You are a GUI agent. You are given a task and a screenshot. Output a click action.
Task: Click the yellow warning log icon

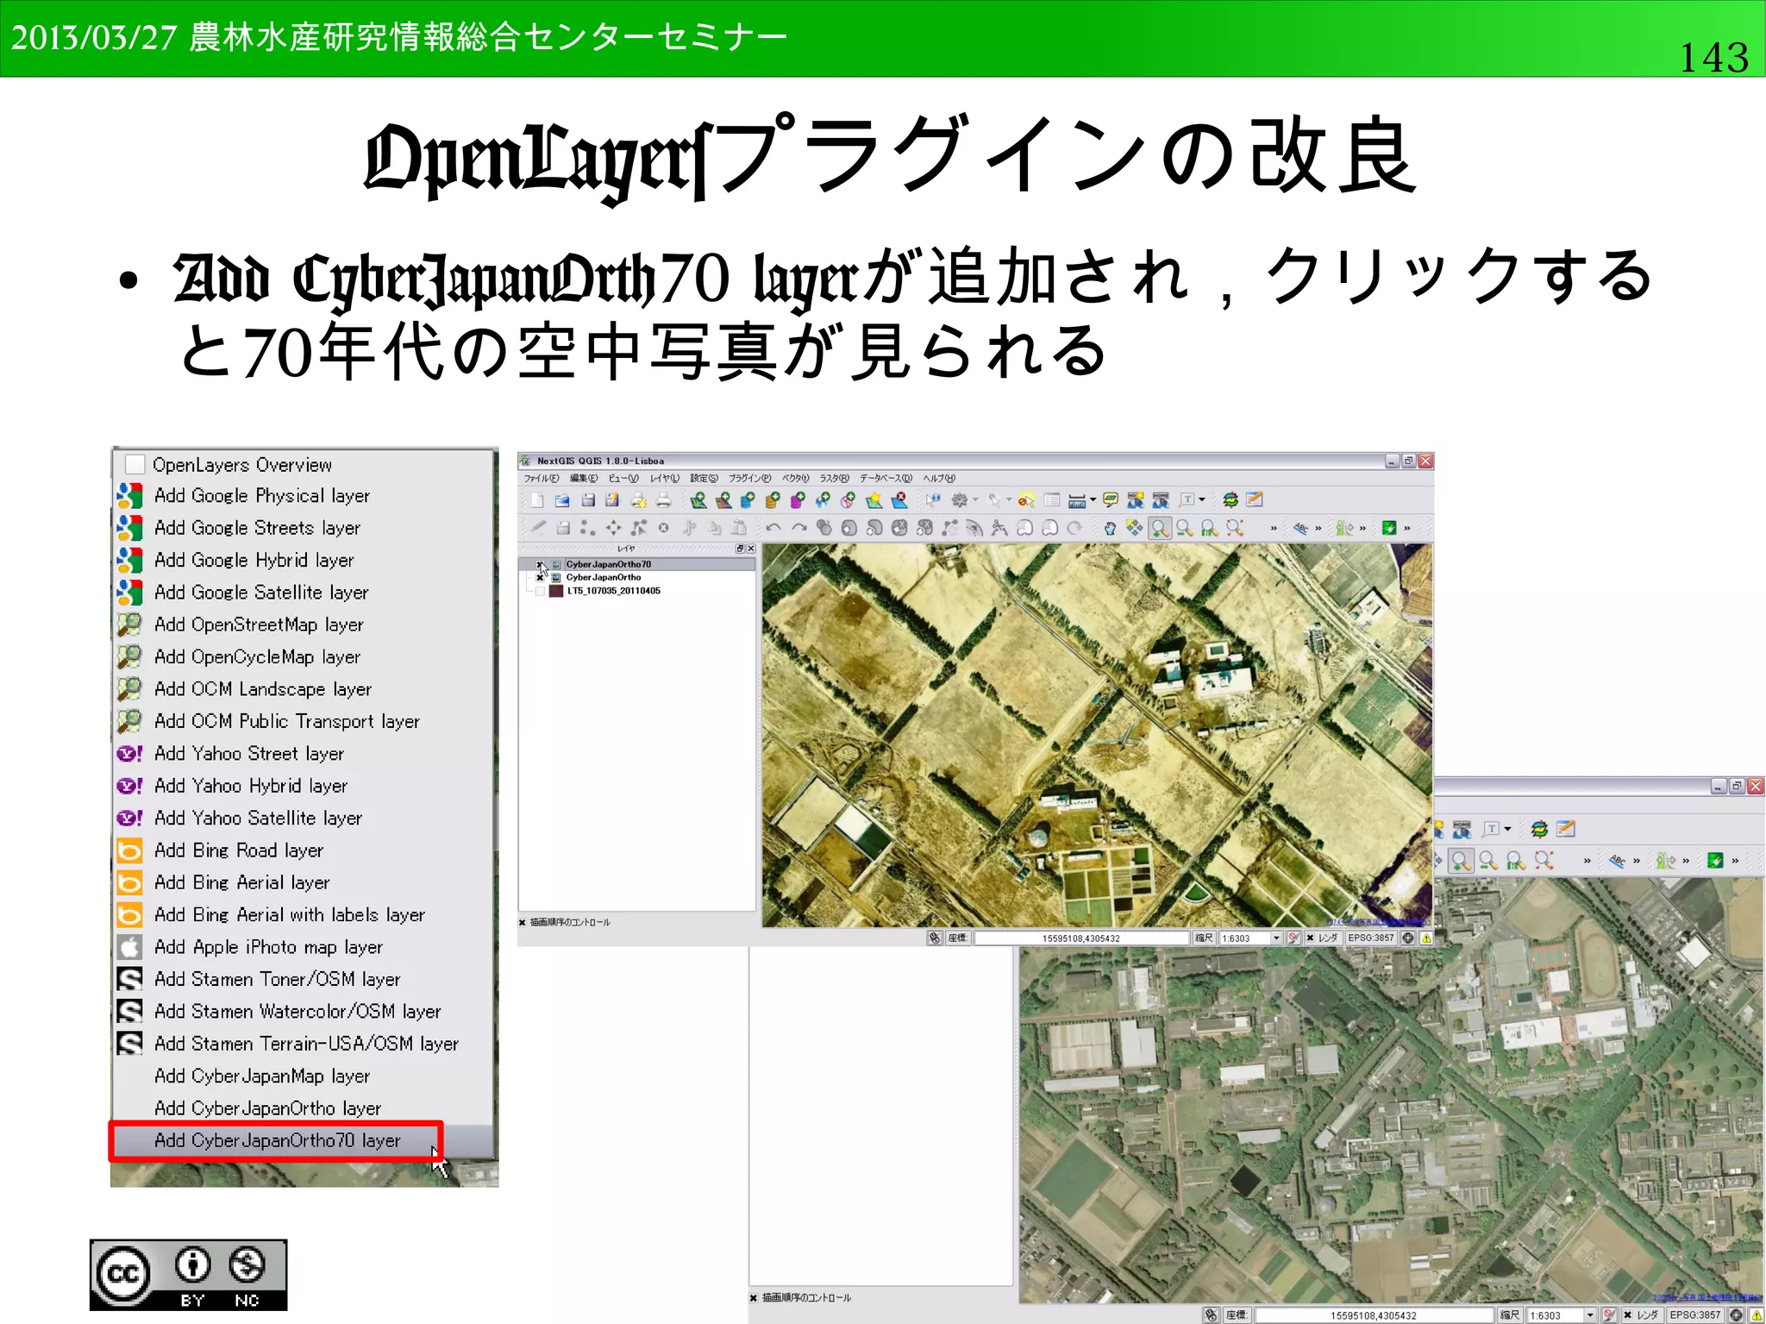point(1425,938)
